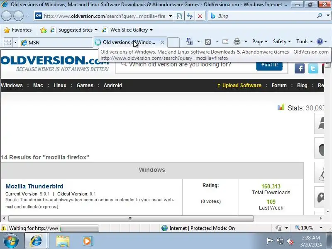Viewport: 332px width, 249px height.
Task: Open the Android category link
Action: 112,85
